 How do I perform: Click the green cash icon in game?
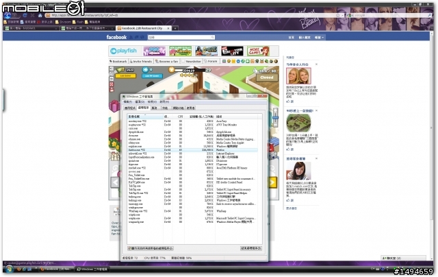pyautogui.click(x=120, y=69)
